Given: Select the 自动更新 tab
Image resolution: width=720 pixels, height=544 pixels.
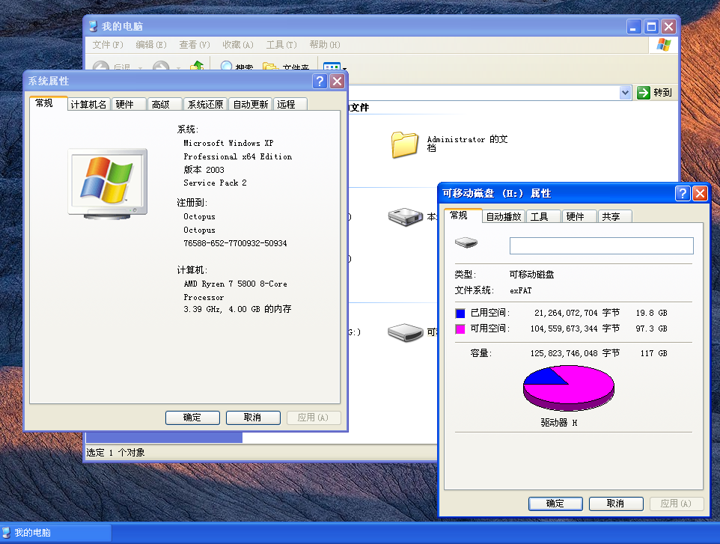Looking at the screenshot, I should 251,105.
